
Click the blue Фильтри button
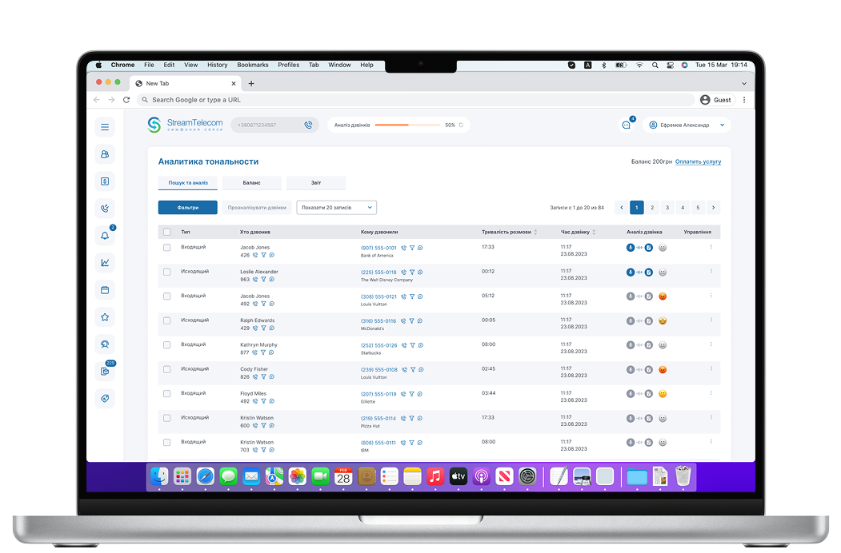tap(187, 208)
